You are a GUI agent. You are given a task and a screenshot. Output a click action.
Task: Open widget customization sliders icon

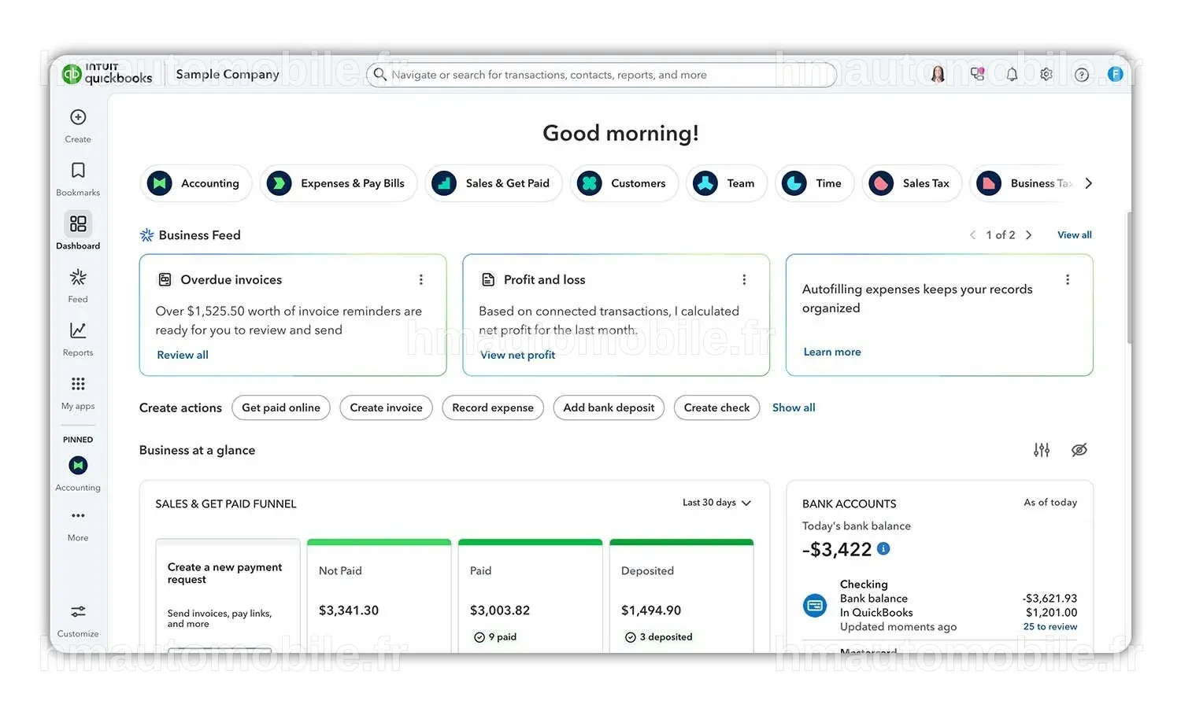tap(1042, 450)
